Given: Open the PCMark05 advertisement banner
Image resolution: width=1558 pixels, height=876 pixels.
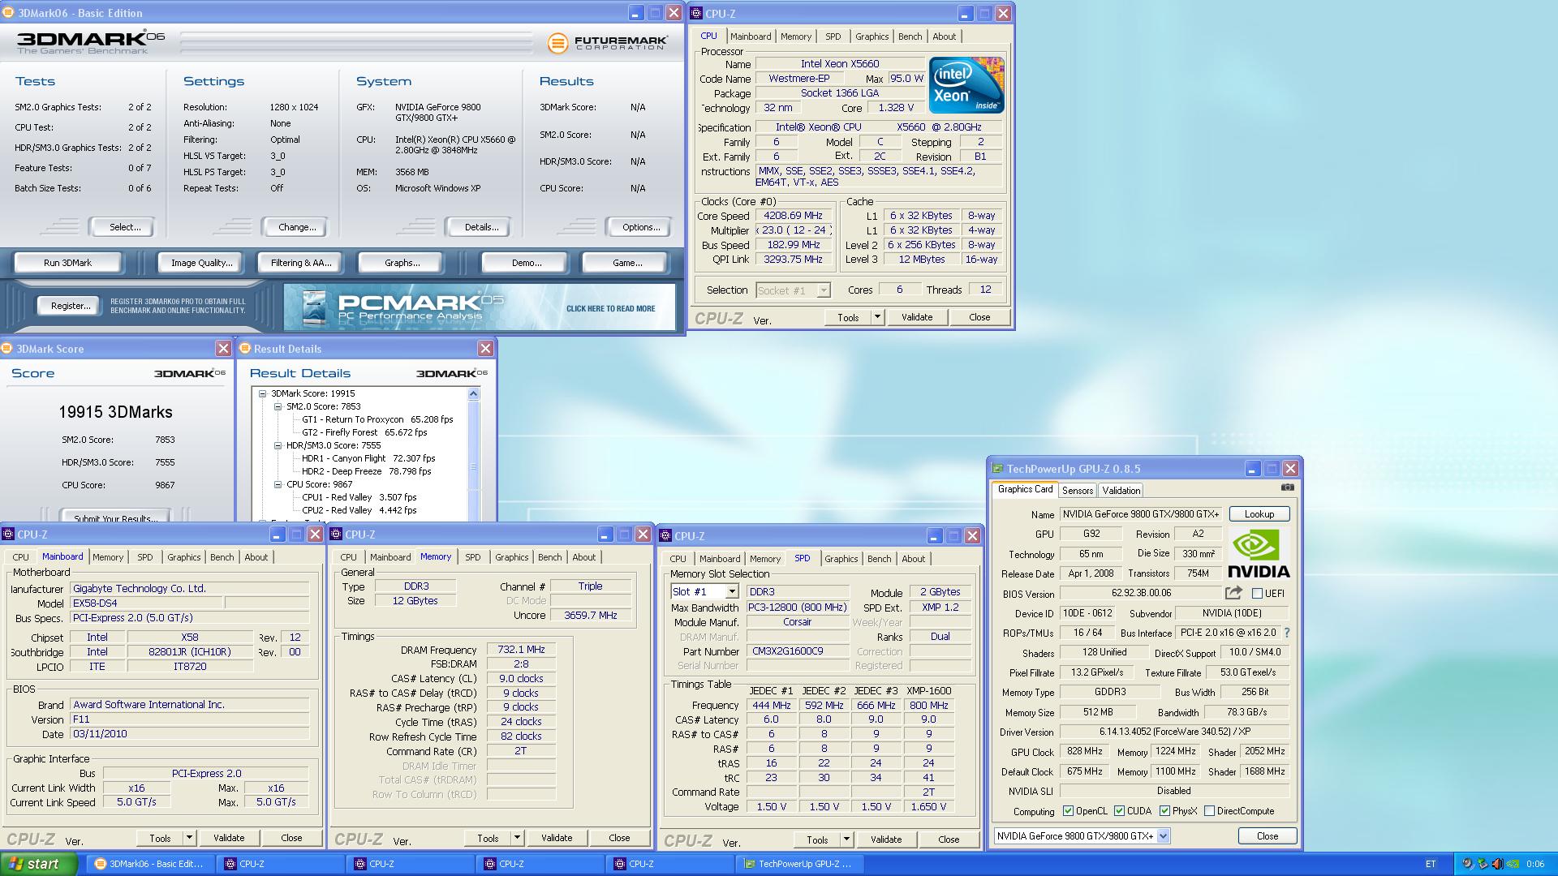Looking at the screenshot, I should tap(479, 307).
